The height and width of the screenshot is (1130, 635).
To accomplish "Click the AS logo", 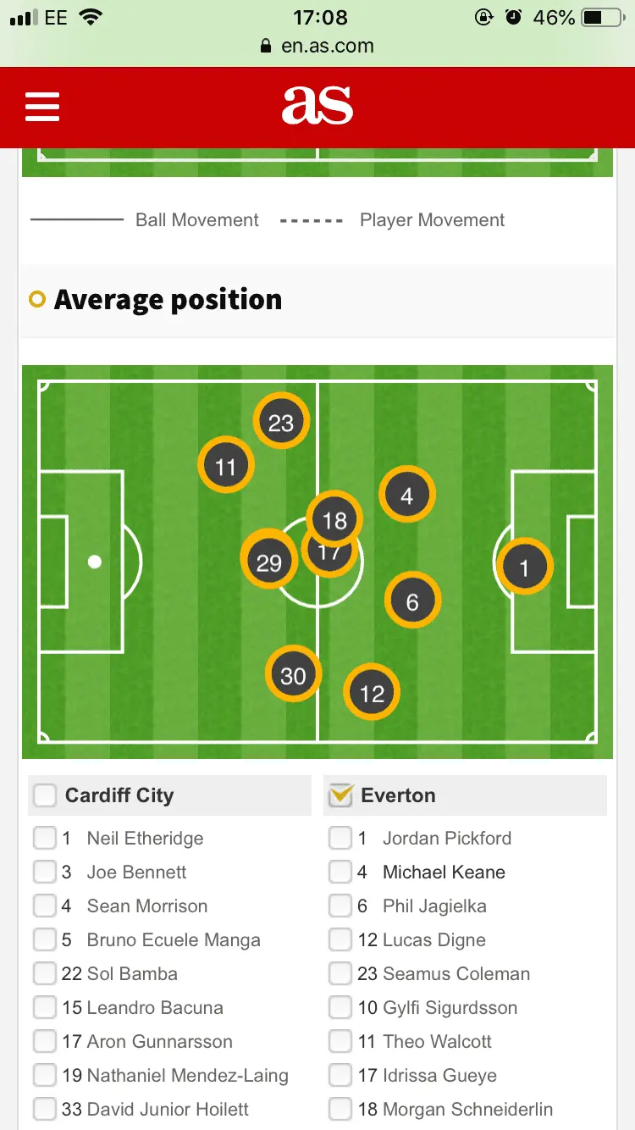I will tap(317, 107).
